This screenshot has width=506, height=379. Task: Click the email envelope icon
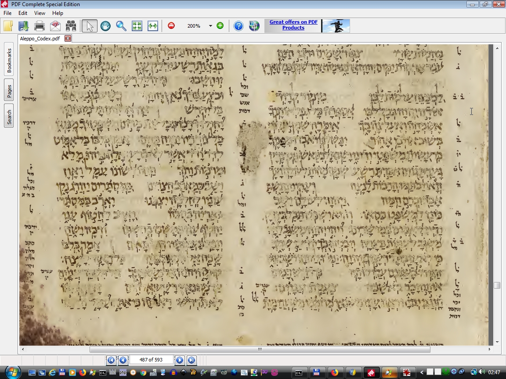tap(55, 26)
